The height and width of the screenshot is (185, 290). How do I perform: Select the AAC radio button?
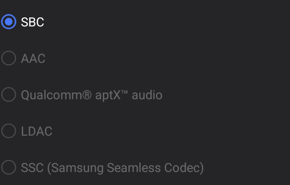[9, 58]
